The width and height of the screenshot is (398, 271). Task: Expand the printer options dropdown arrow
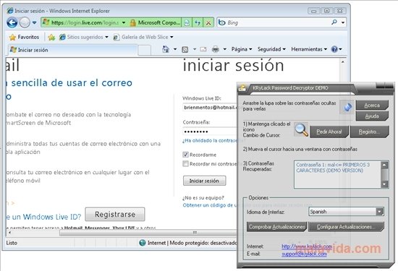coord(224,49)
